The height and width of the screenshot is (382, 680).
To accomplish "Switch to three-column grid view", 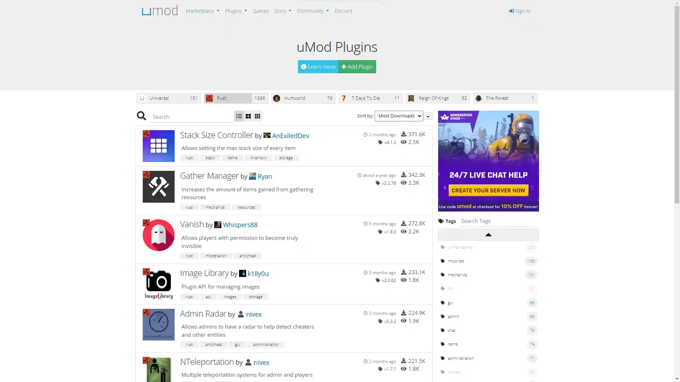I will coord(257,116).
